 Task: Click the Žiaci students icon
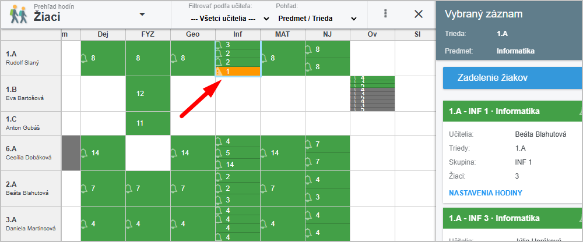pyautogui.click(x=19, y=14)
